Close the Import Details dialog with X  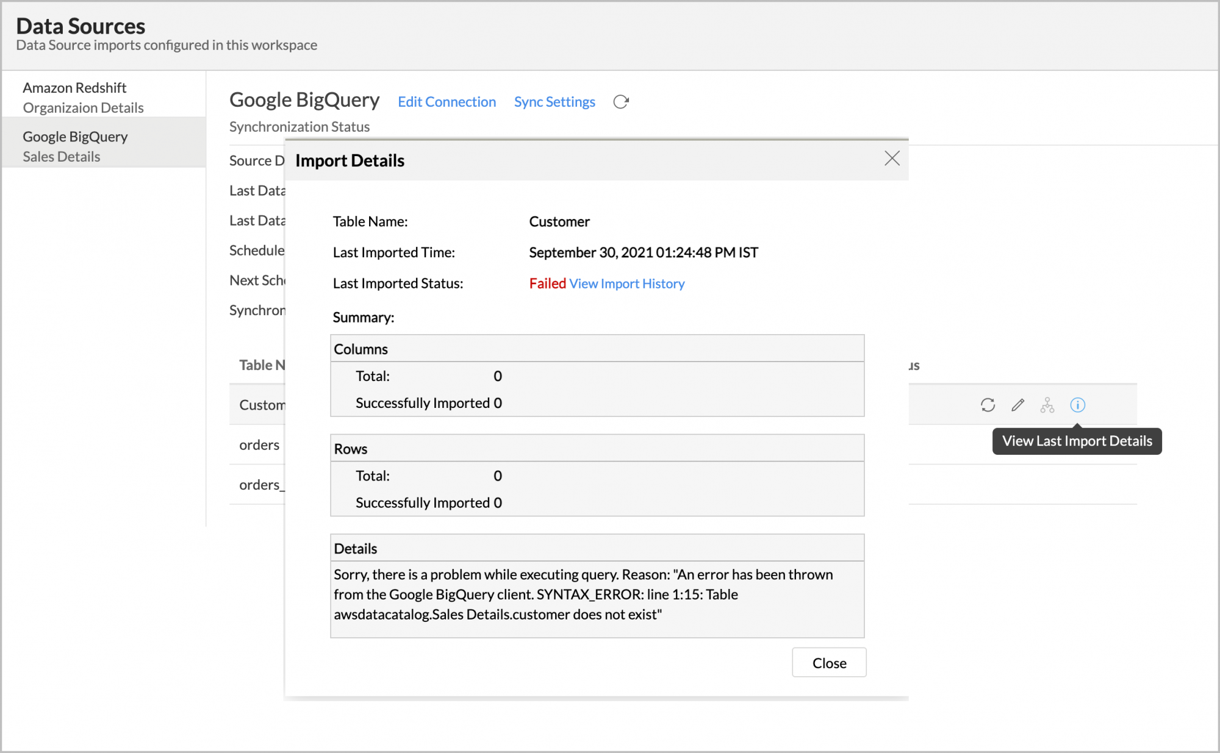point(892,159)
